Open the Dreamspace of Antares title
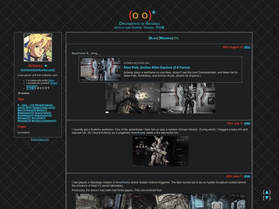 coord(139,23)
